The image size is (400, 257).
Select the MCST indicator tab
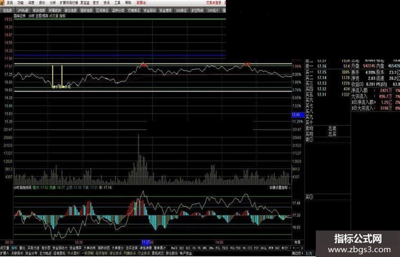pos(284,248)
